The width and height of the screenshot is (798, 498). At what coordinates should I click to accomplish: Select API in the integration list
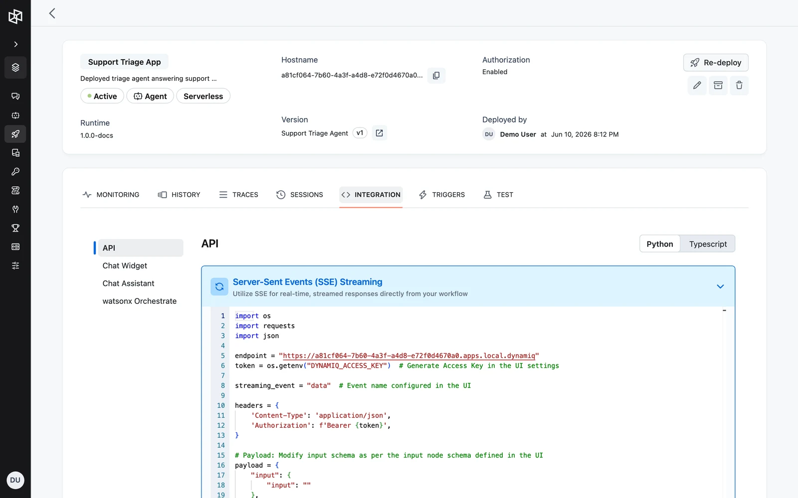(x=140, y=248)
